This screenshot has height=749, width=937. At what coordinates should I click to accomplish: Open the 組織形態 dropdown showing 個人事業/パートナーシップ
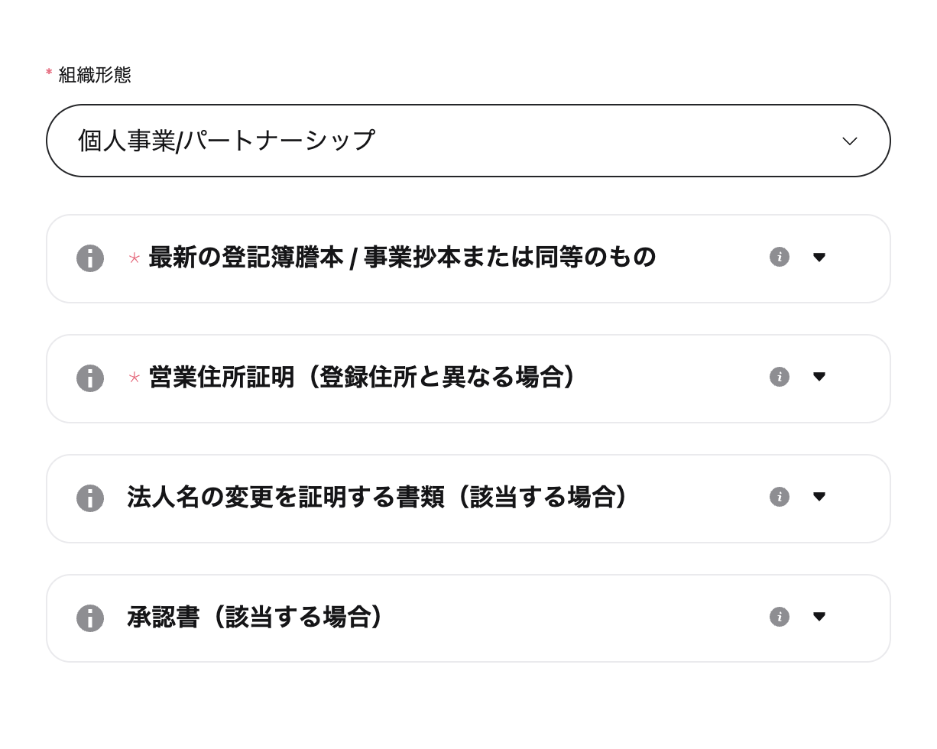point(468,141)
